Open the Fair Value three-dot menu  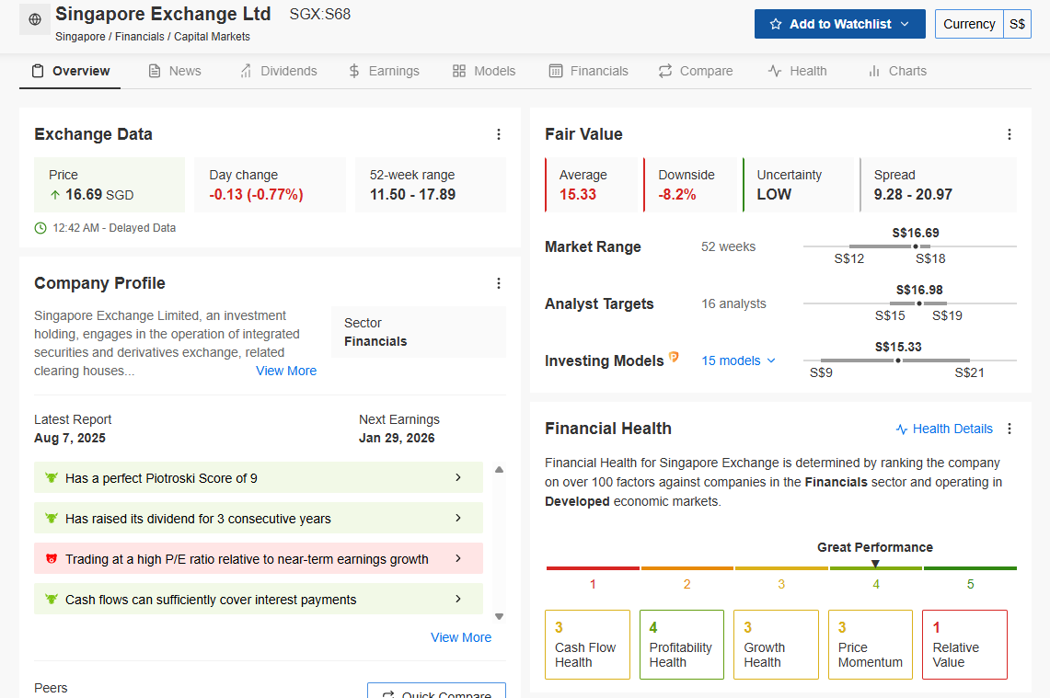pyautogui.click(x=1010, y=134)
